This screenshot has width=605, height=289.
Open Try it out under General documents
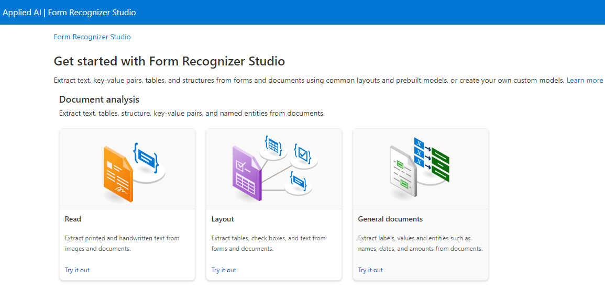point(370,270)
